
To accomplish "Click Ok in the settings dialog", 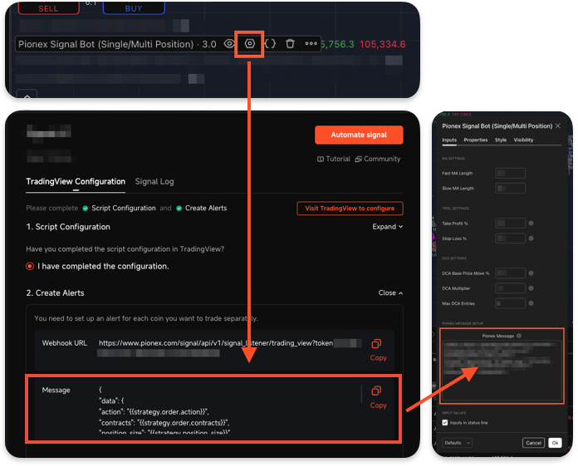I will [555, 443].
